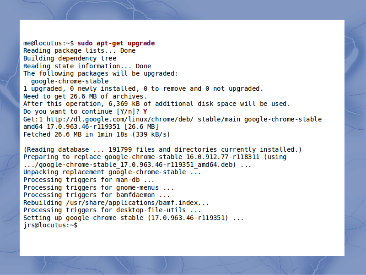Click the 'Processing triggers for man-db' line
This screenshot has width=366, height=275.
[x=89, y=180]
